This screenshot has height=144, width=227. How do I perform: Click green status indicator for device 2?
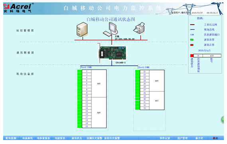coord(80,71)
